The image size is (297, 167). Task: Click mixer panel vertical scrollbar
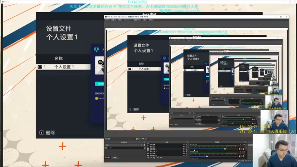tap(246, 147)
